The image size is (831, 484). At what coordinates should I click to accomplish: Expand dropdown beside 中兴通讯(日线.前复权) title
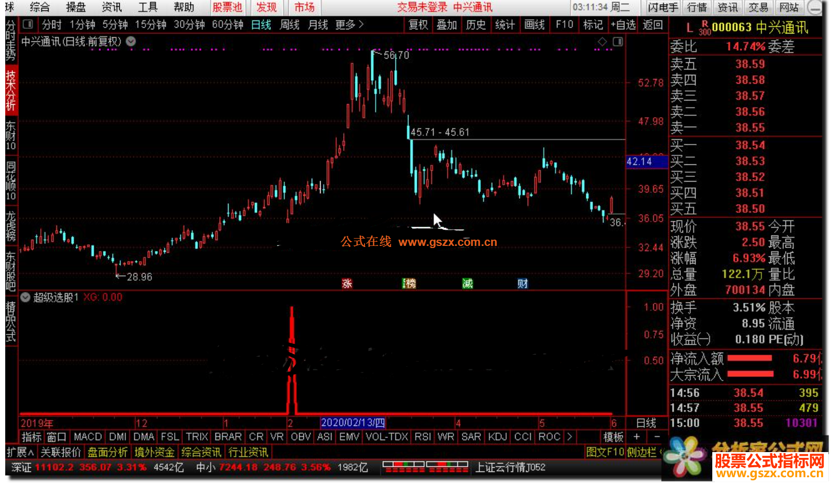point(131,41)
